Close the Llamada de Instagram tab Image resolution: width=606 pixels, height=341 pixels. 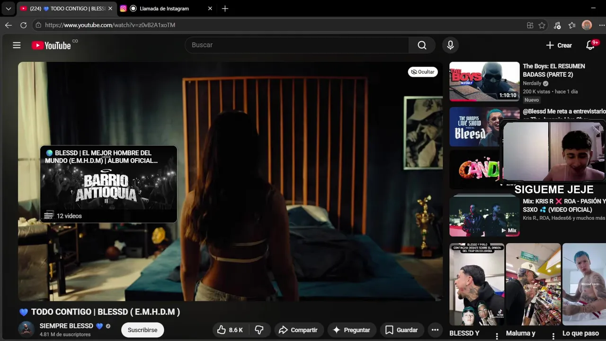[210, 9]
